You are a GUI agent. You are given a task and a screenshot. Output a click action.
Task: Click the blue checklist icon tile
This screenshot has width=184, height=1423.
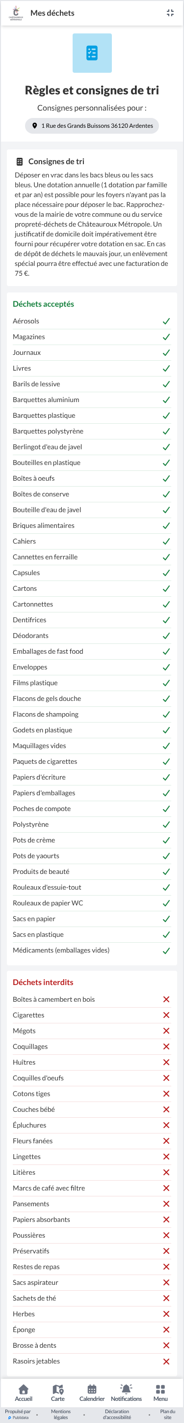tap(92, 53)
